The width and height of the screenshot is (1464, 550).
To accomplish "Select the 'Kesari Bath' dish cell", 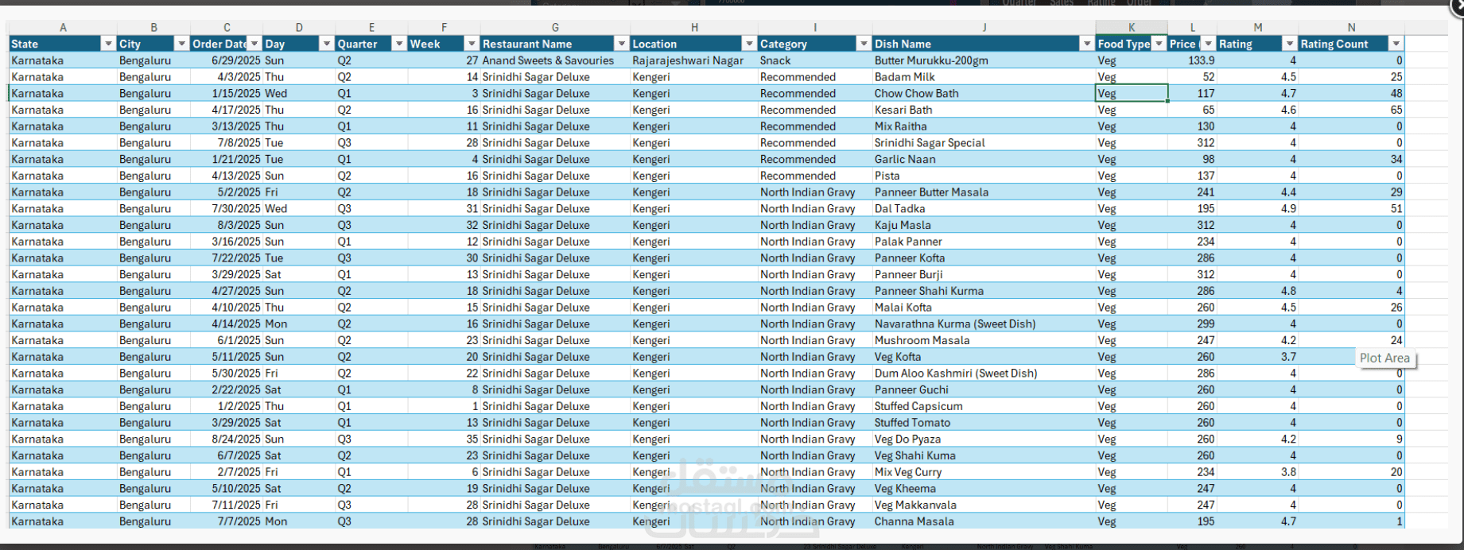I will (x=984, y=110).
